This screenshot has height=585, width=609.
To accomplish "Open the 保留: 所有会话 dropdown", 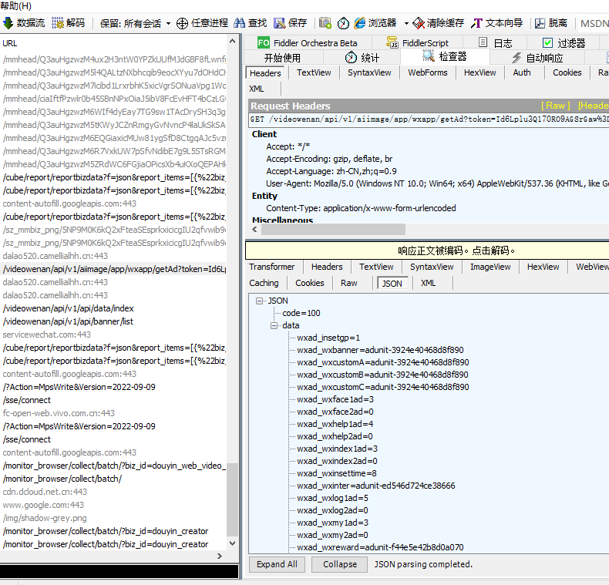I will (135, 23).
